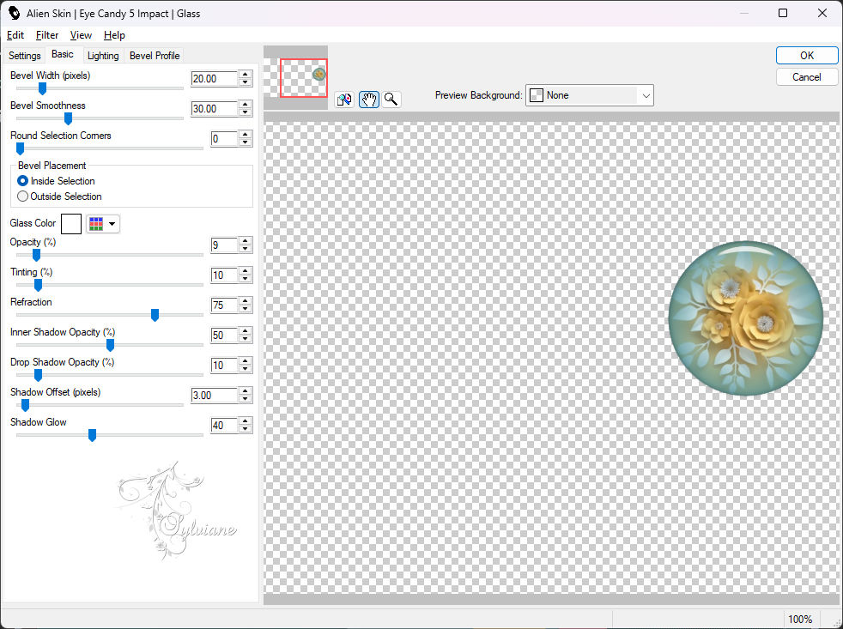This screenshot has width=843, height=629.
Task: Increase Opacity with the up arrow
Action: coord(246,241)
